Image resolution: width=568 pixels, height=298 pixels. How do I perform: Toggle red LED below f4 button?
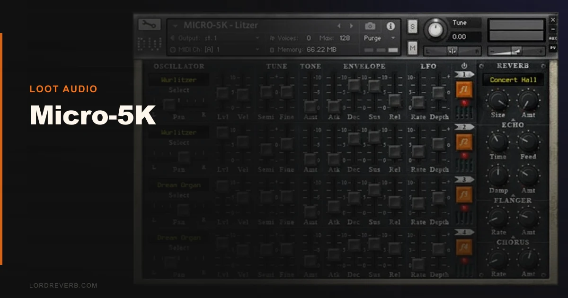464,260
